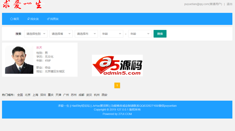Open the 找男友 menu item
Image resolution: width=235 pixels, height=131 pixels.
pyautogui.click(x=53, y=19)
